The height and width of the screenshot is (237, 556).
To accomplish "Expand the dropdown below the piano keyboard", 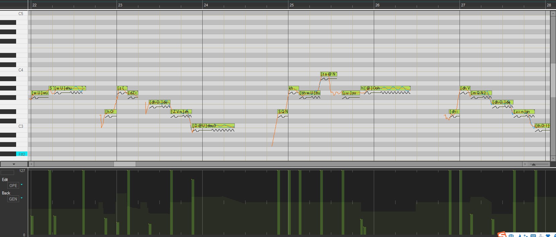I will click(14, 164).
